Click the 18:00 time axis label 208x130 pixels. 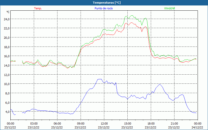pyautogui.click(x=151, y=124)
